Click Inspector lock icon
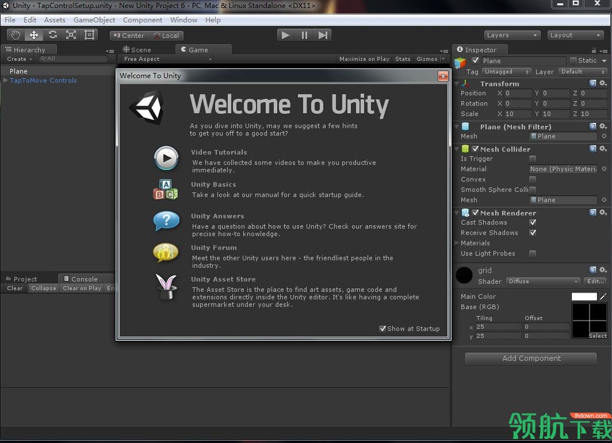612x443 pixels. [594, 51]
